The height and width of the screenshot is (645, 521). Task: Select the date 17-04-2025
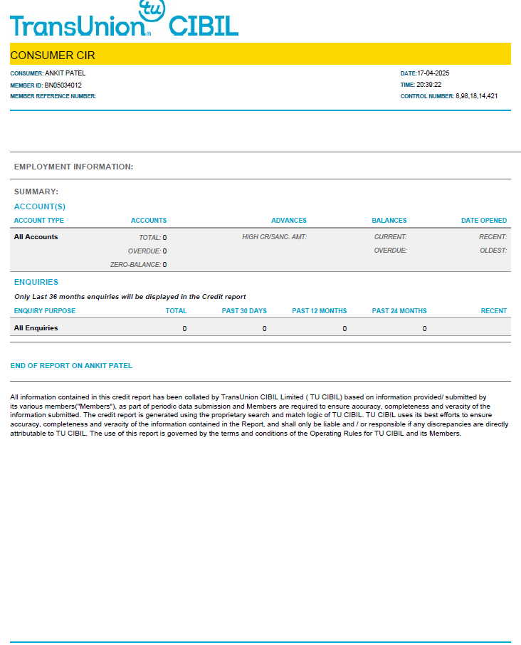433,73
